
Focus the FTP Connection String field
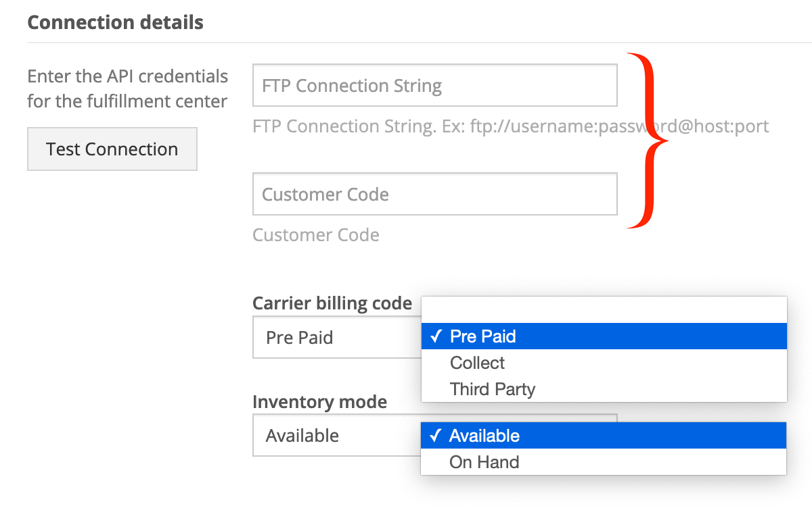coord(435,85)
